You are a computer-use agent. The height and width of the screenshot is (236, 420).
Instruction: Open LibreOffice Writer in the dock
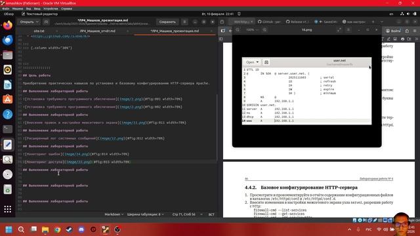point(7,85)
